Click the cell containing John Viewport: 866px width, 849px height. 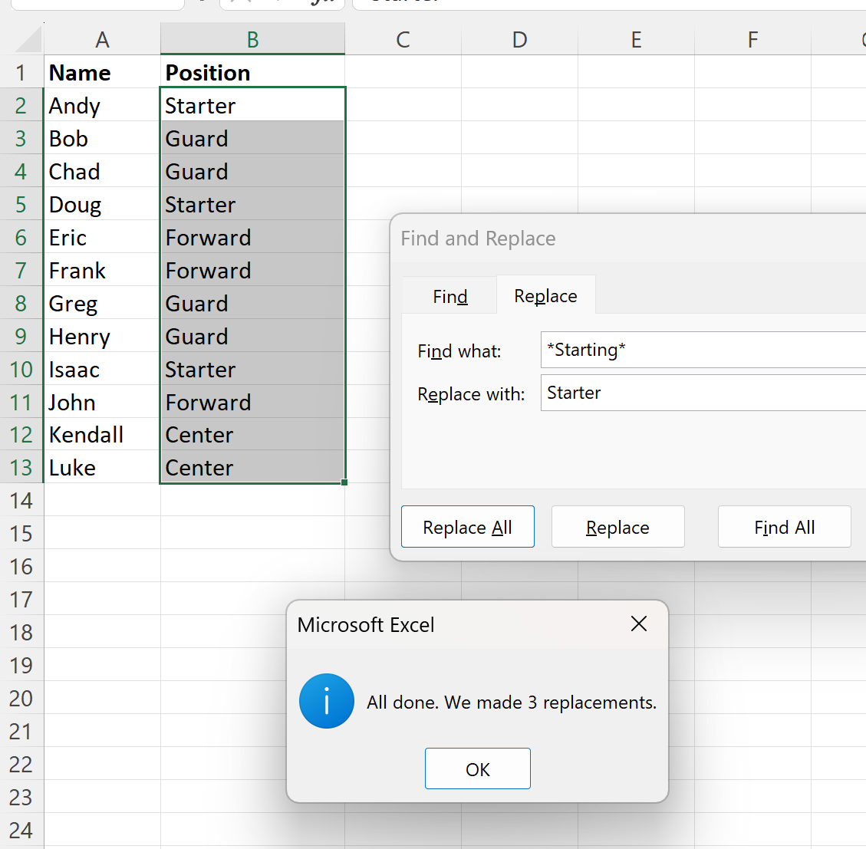pos(102,402)
